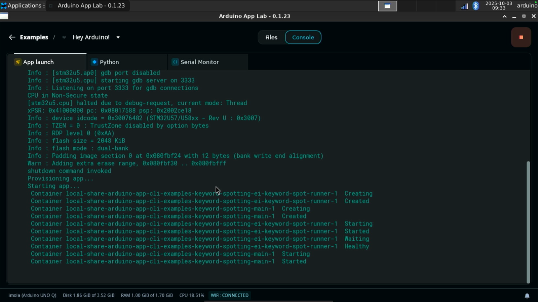
Task: Click the 'Waiting' container status text
Action: (x=357, y=239)
